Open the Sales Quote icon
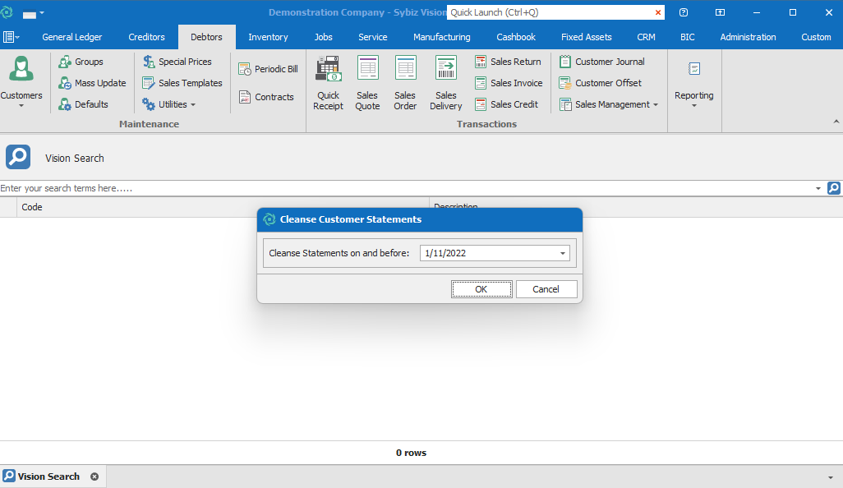The image size is (843, 488). pyautogui.click(x=367, y=82)
